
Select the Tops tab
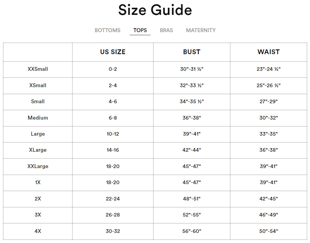tap(140, 30)
